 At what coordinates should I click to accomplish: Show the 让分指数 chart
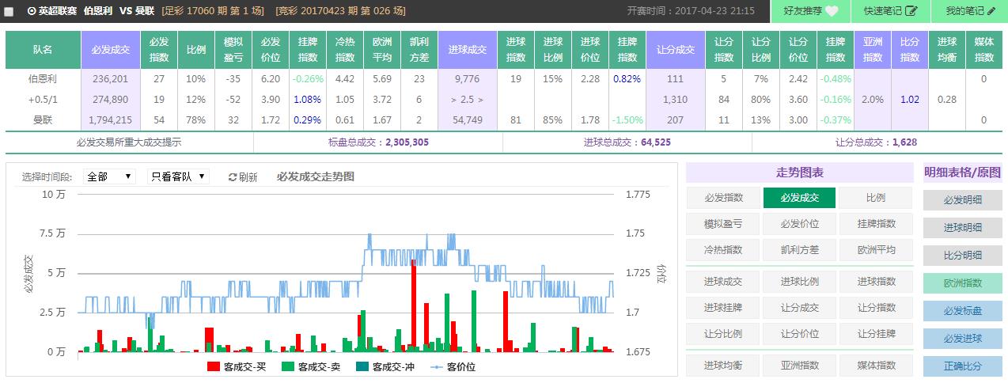[x=876, y=307]
